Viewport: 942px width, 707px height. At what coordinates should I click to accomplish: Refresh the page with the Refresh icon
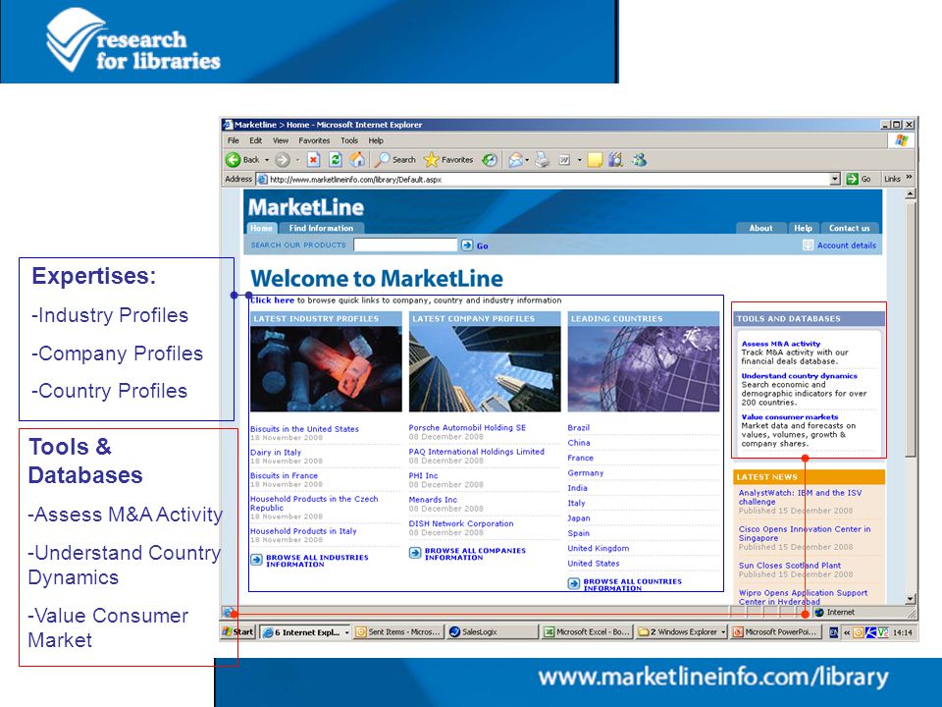pos(336,160)
